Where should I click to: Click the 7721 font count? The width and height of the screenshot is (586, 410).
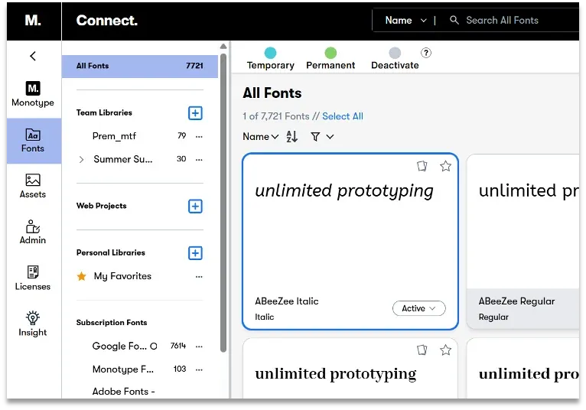[195, 66]
